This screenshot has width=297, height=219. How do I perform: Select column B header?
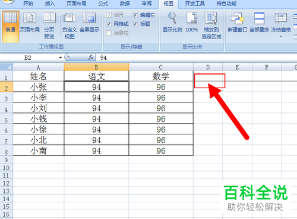pyautogui.click(x=96, y=67)
